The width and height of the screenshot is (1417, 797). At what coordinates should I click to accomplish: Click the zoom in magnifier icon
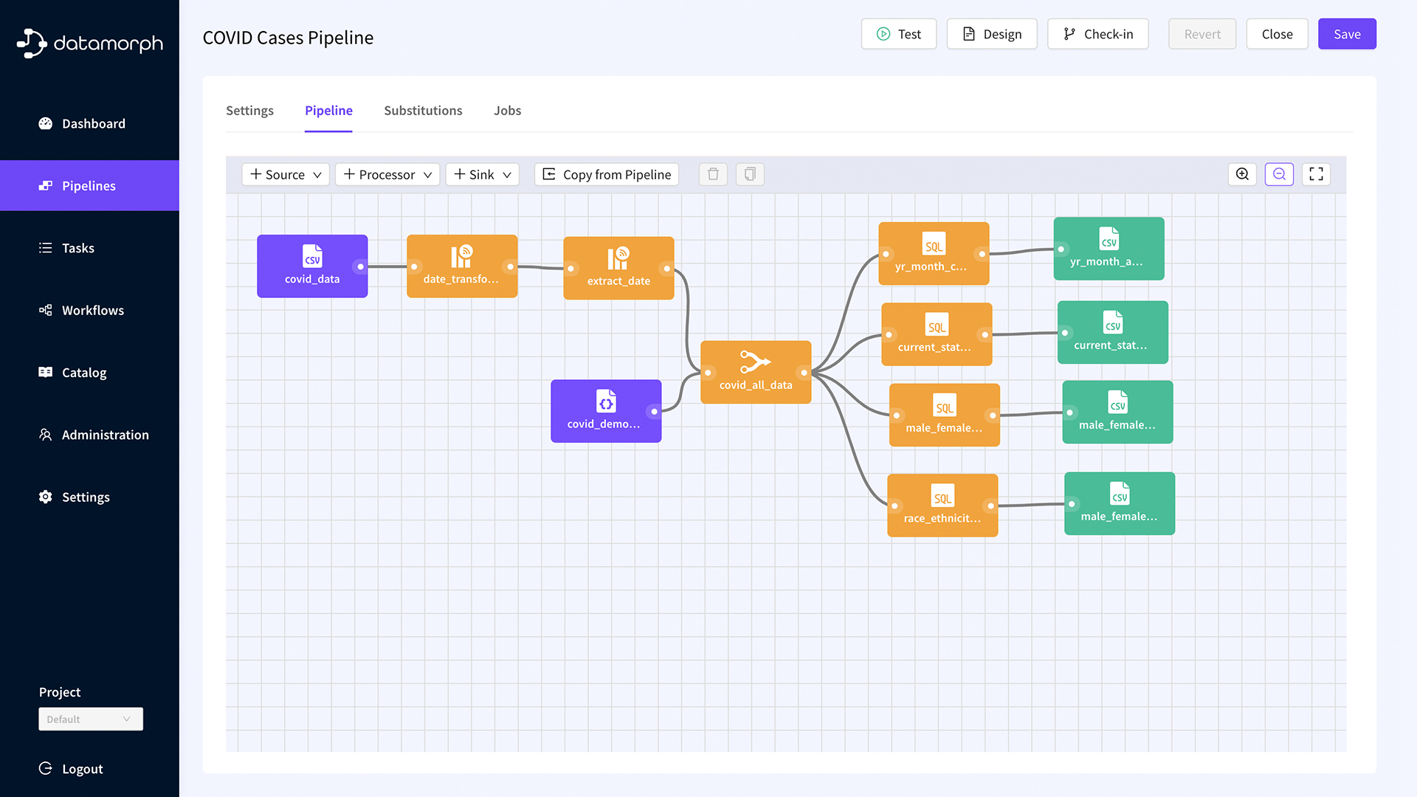point(1242,174)
